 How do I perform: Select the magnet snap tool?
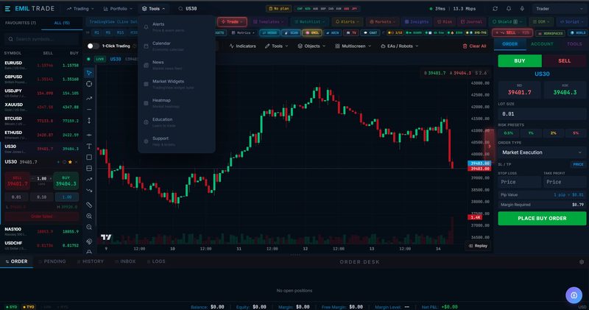89,242
